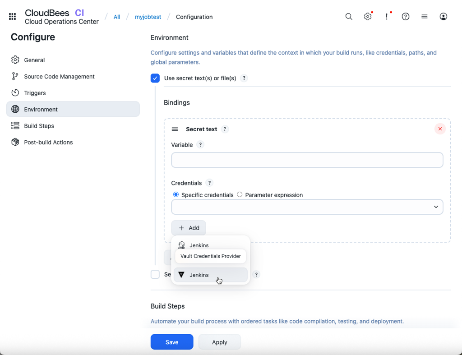The height and width of the screenshot is (355, 462).
Task: Click the Apply button
Action: 220,342
